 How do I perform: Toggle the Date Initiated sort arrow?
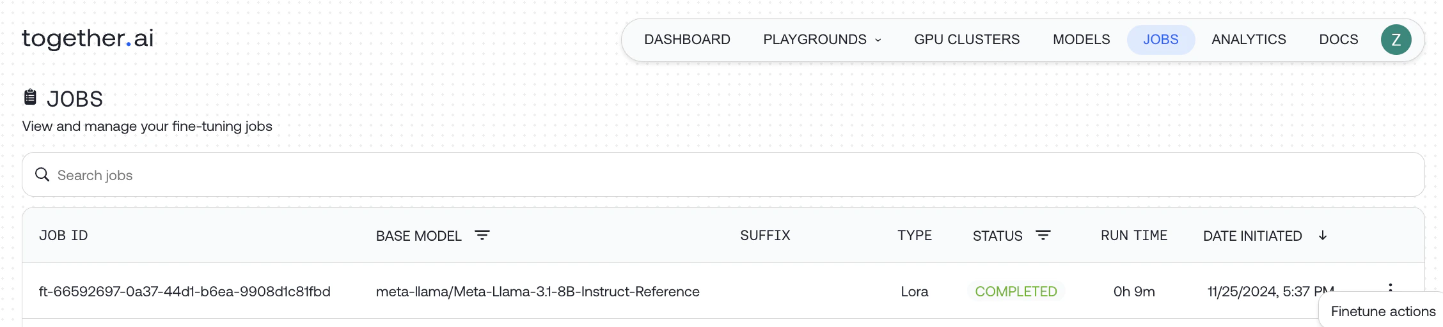point(1323,235)
